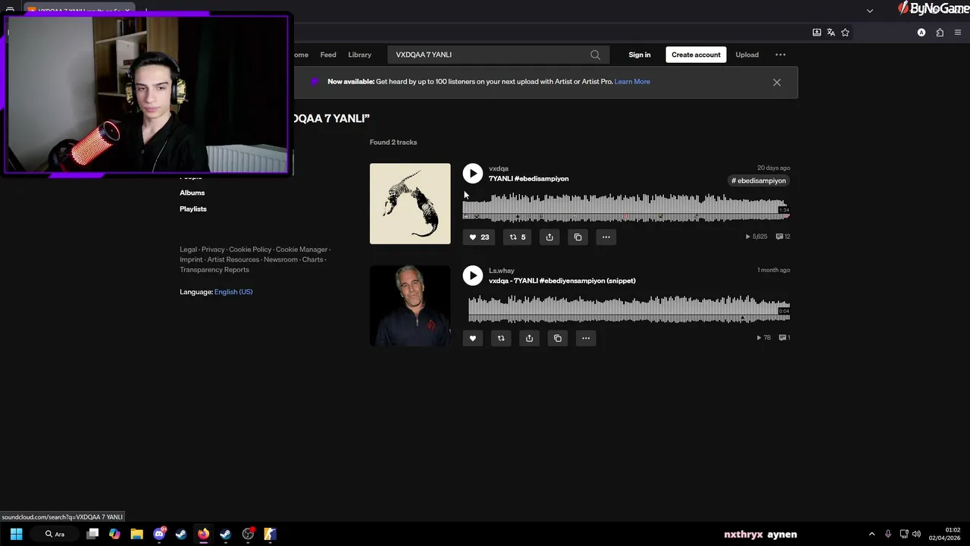
Task: Open the browser account avatar icon
Action: [x=921, y=33]
